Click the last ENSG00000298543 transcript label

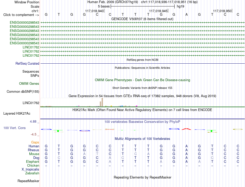pyautogui.click(x=25, y=43)
